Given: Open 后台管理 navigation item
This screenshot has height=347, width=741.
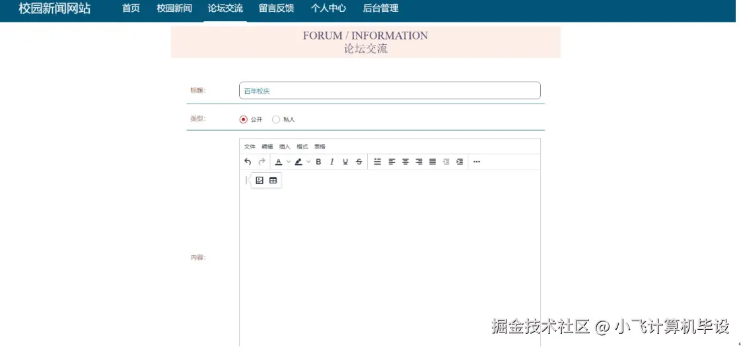Looking at the screenshot, I should (x=380, y=9).
